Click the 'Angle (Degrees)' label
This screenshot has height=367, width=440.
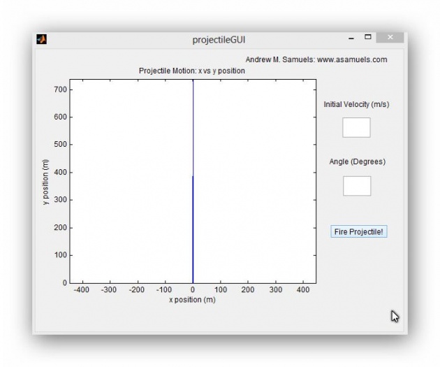[x=357, y=161]
